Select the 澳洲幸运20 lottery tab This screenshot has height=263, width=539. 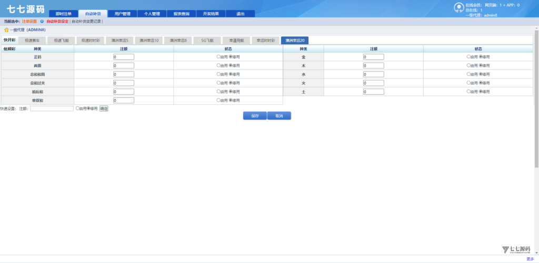(295, 41)
